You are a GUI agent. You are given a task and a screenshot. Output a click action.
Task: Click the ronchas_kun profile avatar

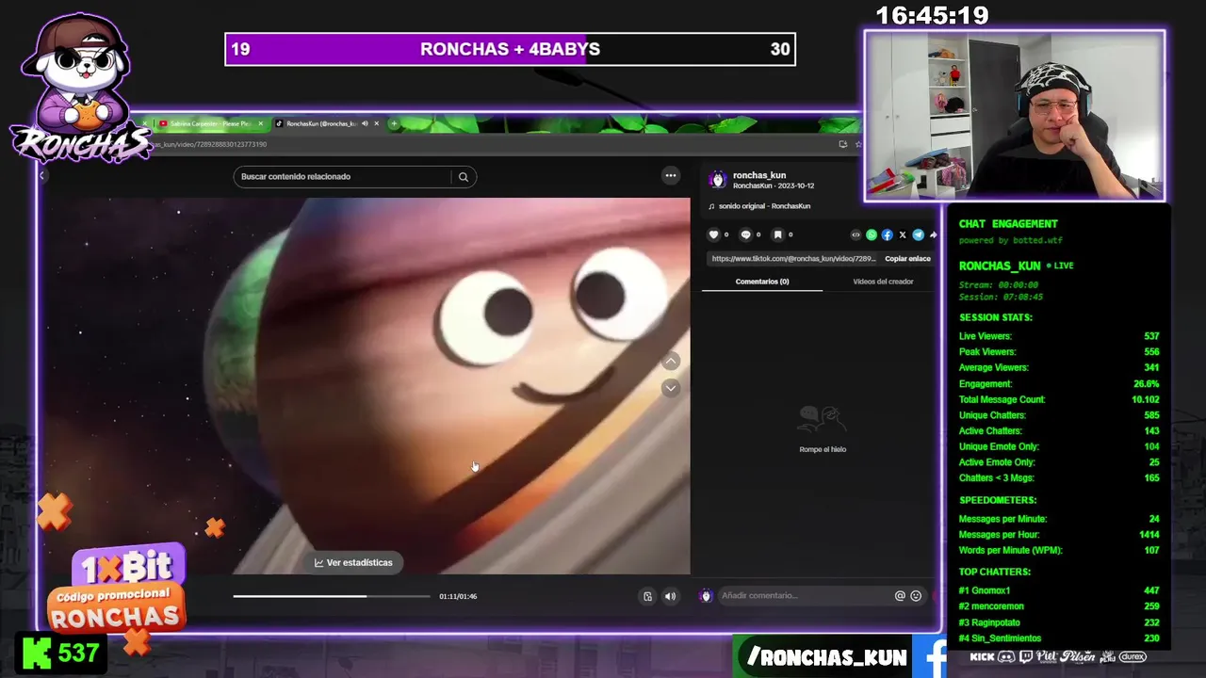[x=718, y=180]
